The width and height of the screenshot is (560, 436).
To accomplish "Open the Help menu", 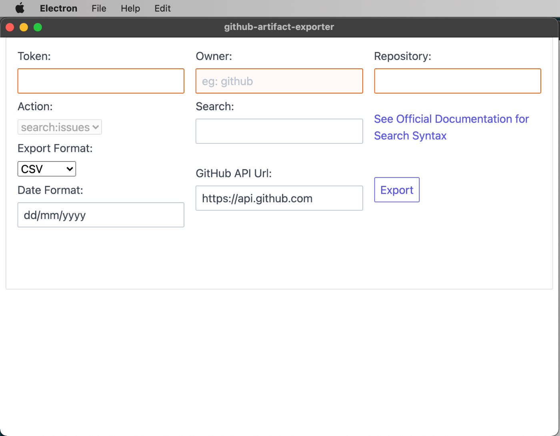I will click(130, 8).
